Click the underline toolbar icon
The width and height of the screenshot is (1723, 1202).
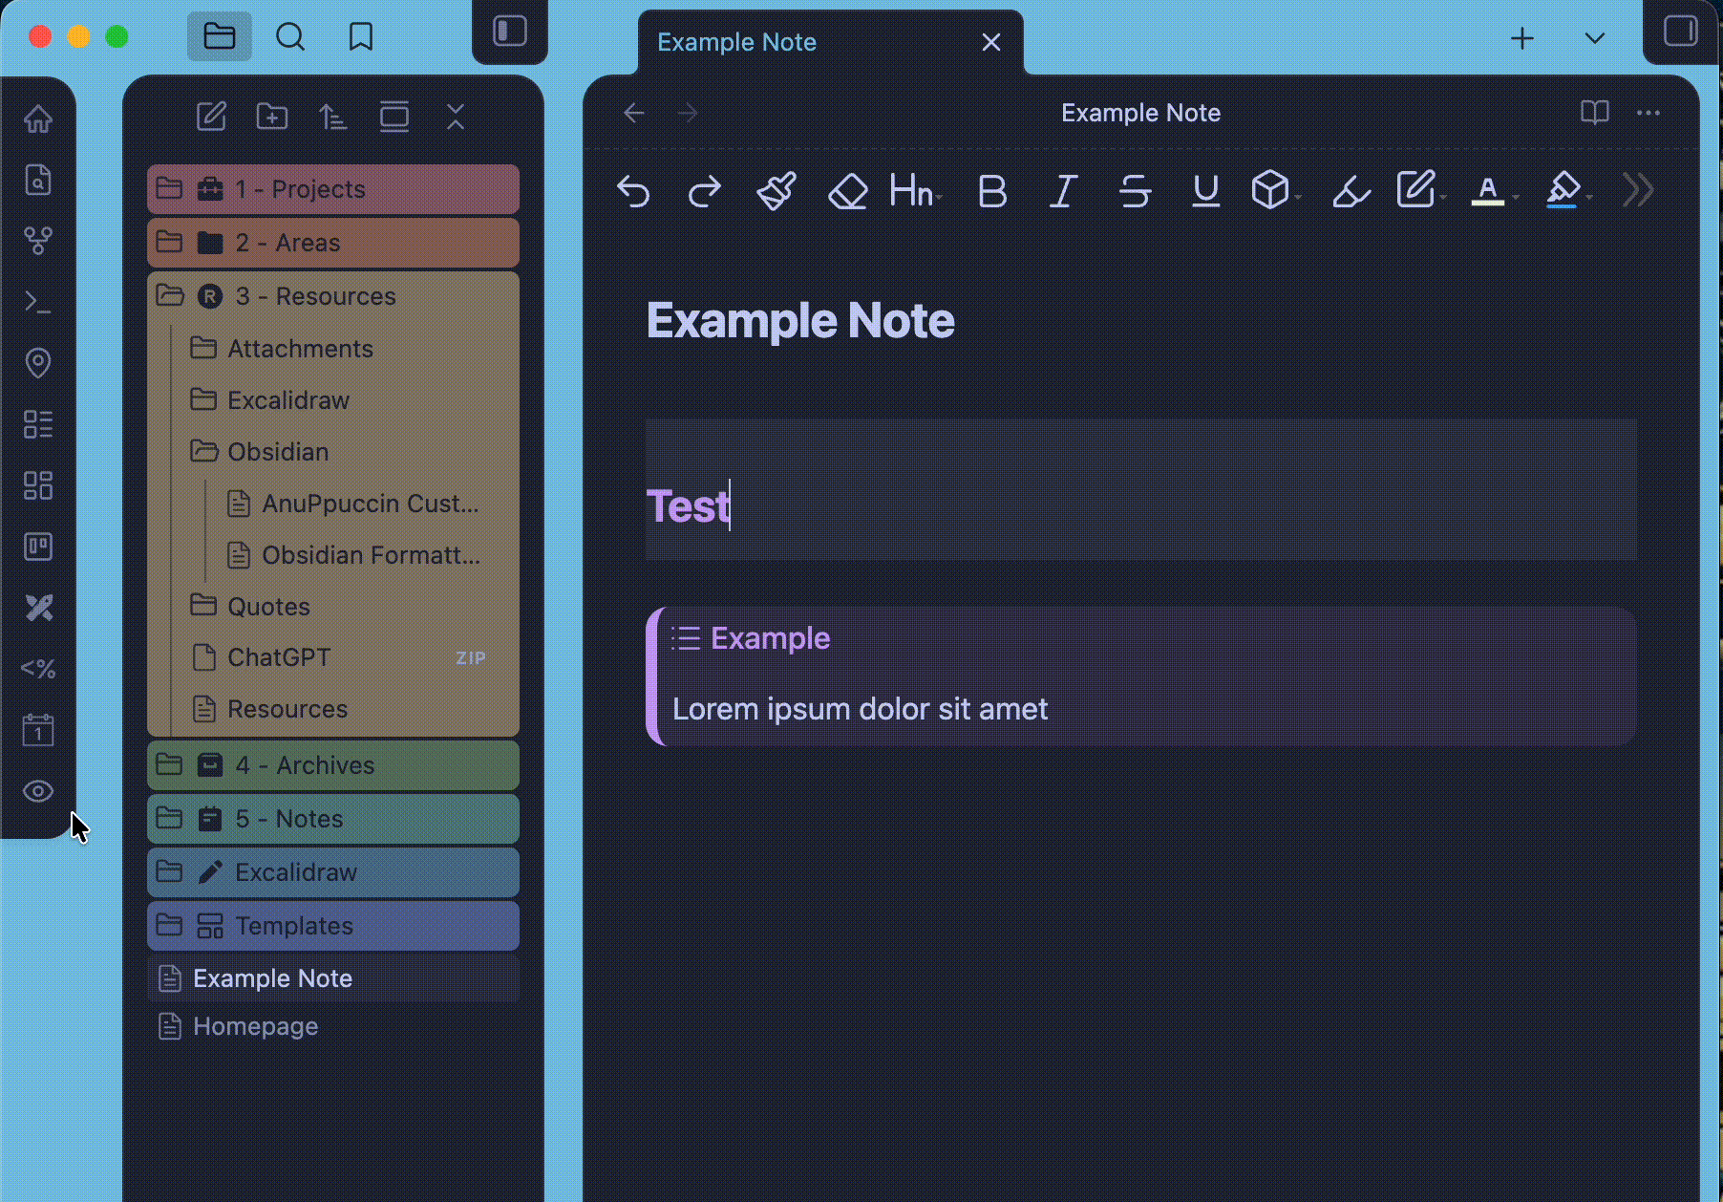click(1205, 191)
